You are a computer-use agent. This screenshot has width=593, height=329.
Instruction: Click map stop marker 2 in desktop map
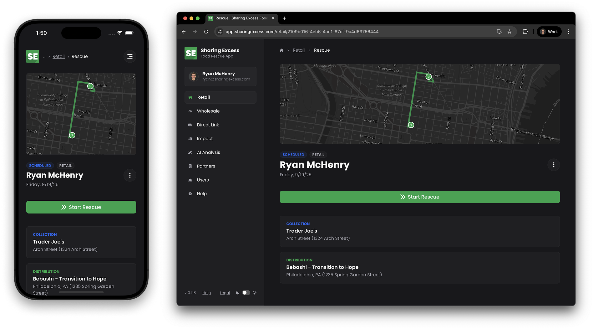pyautogui.click(x=428, y=77)
